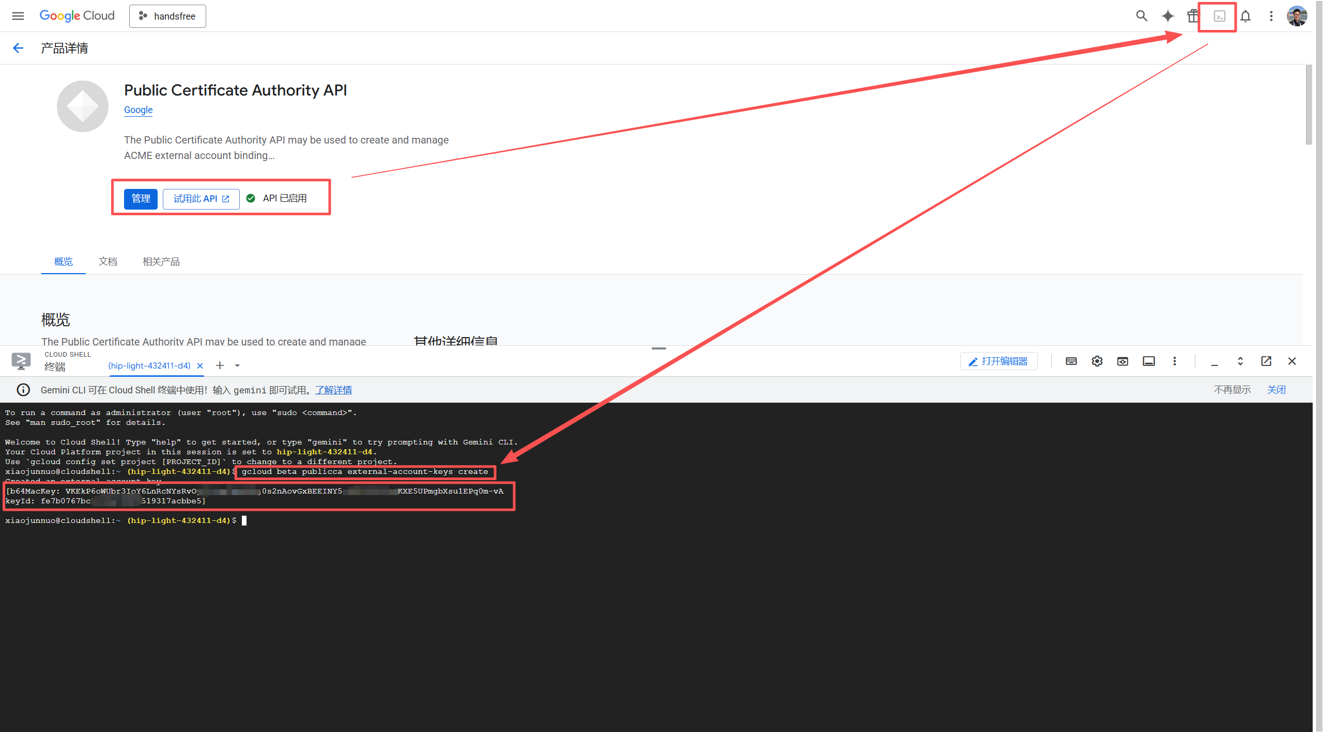Expand the terminal tab dropdown arrow
This screenshot has width=1323, height=732.
click(x=237, y=365)
